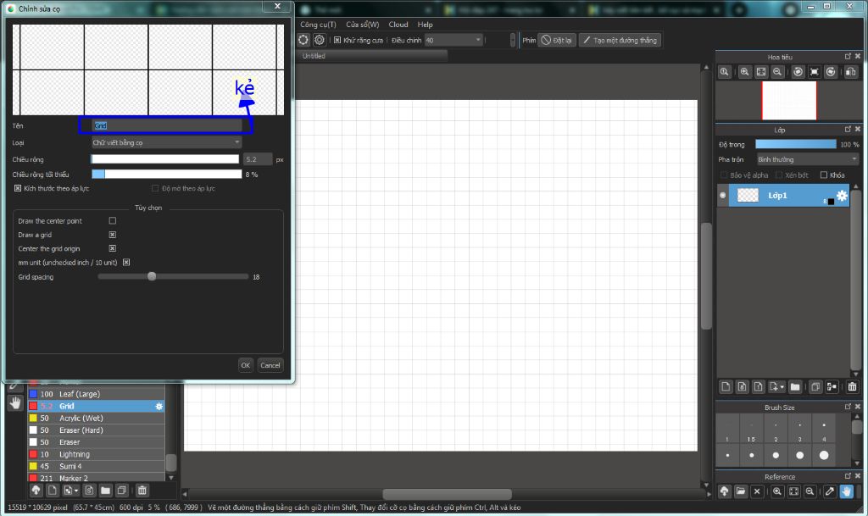Load reference image from cloud

tap(724, 491)
